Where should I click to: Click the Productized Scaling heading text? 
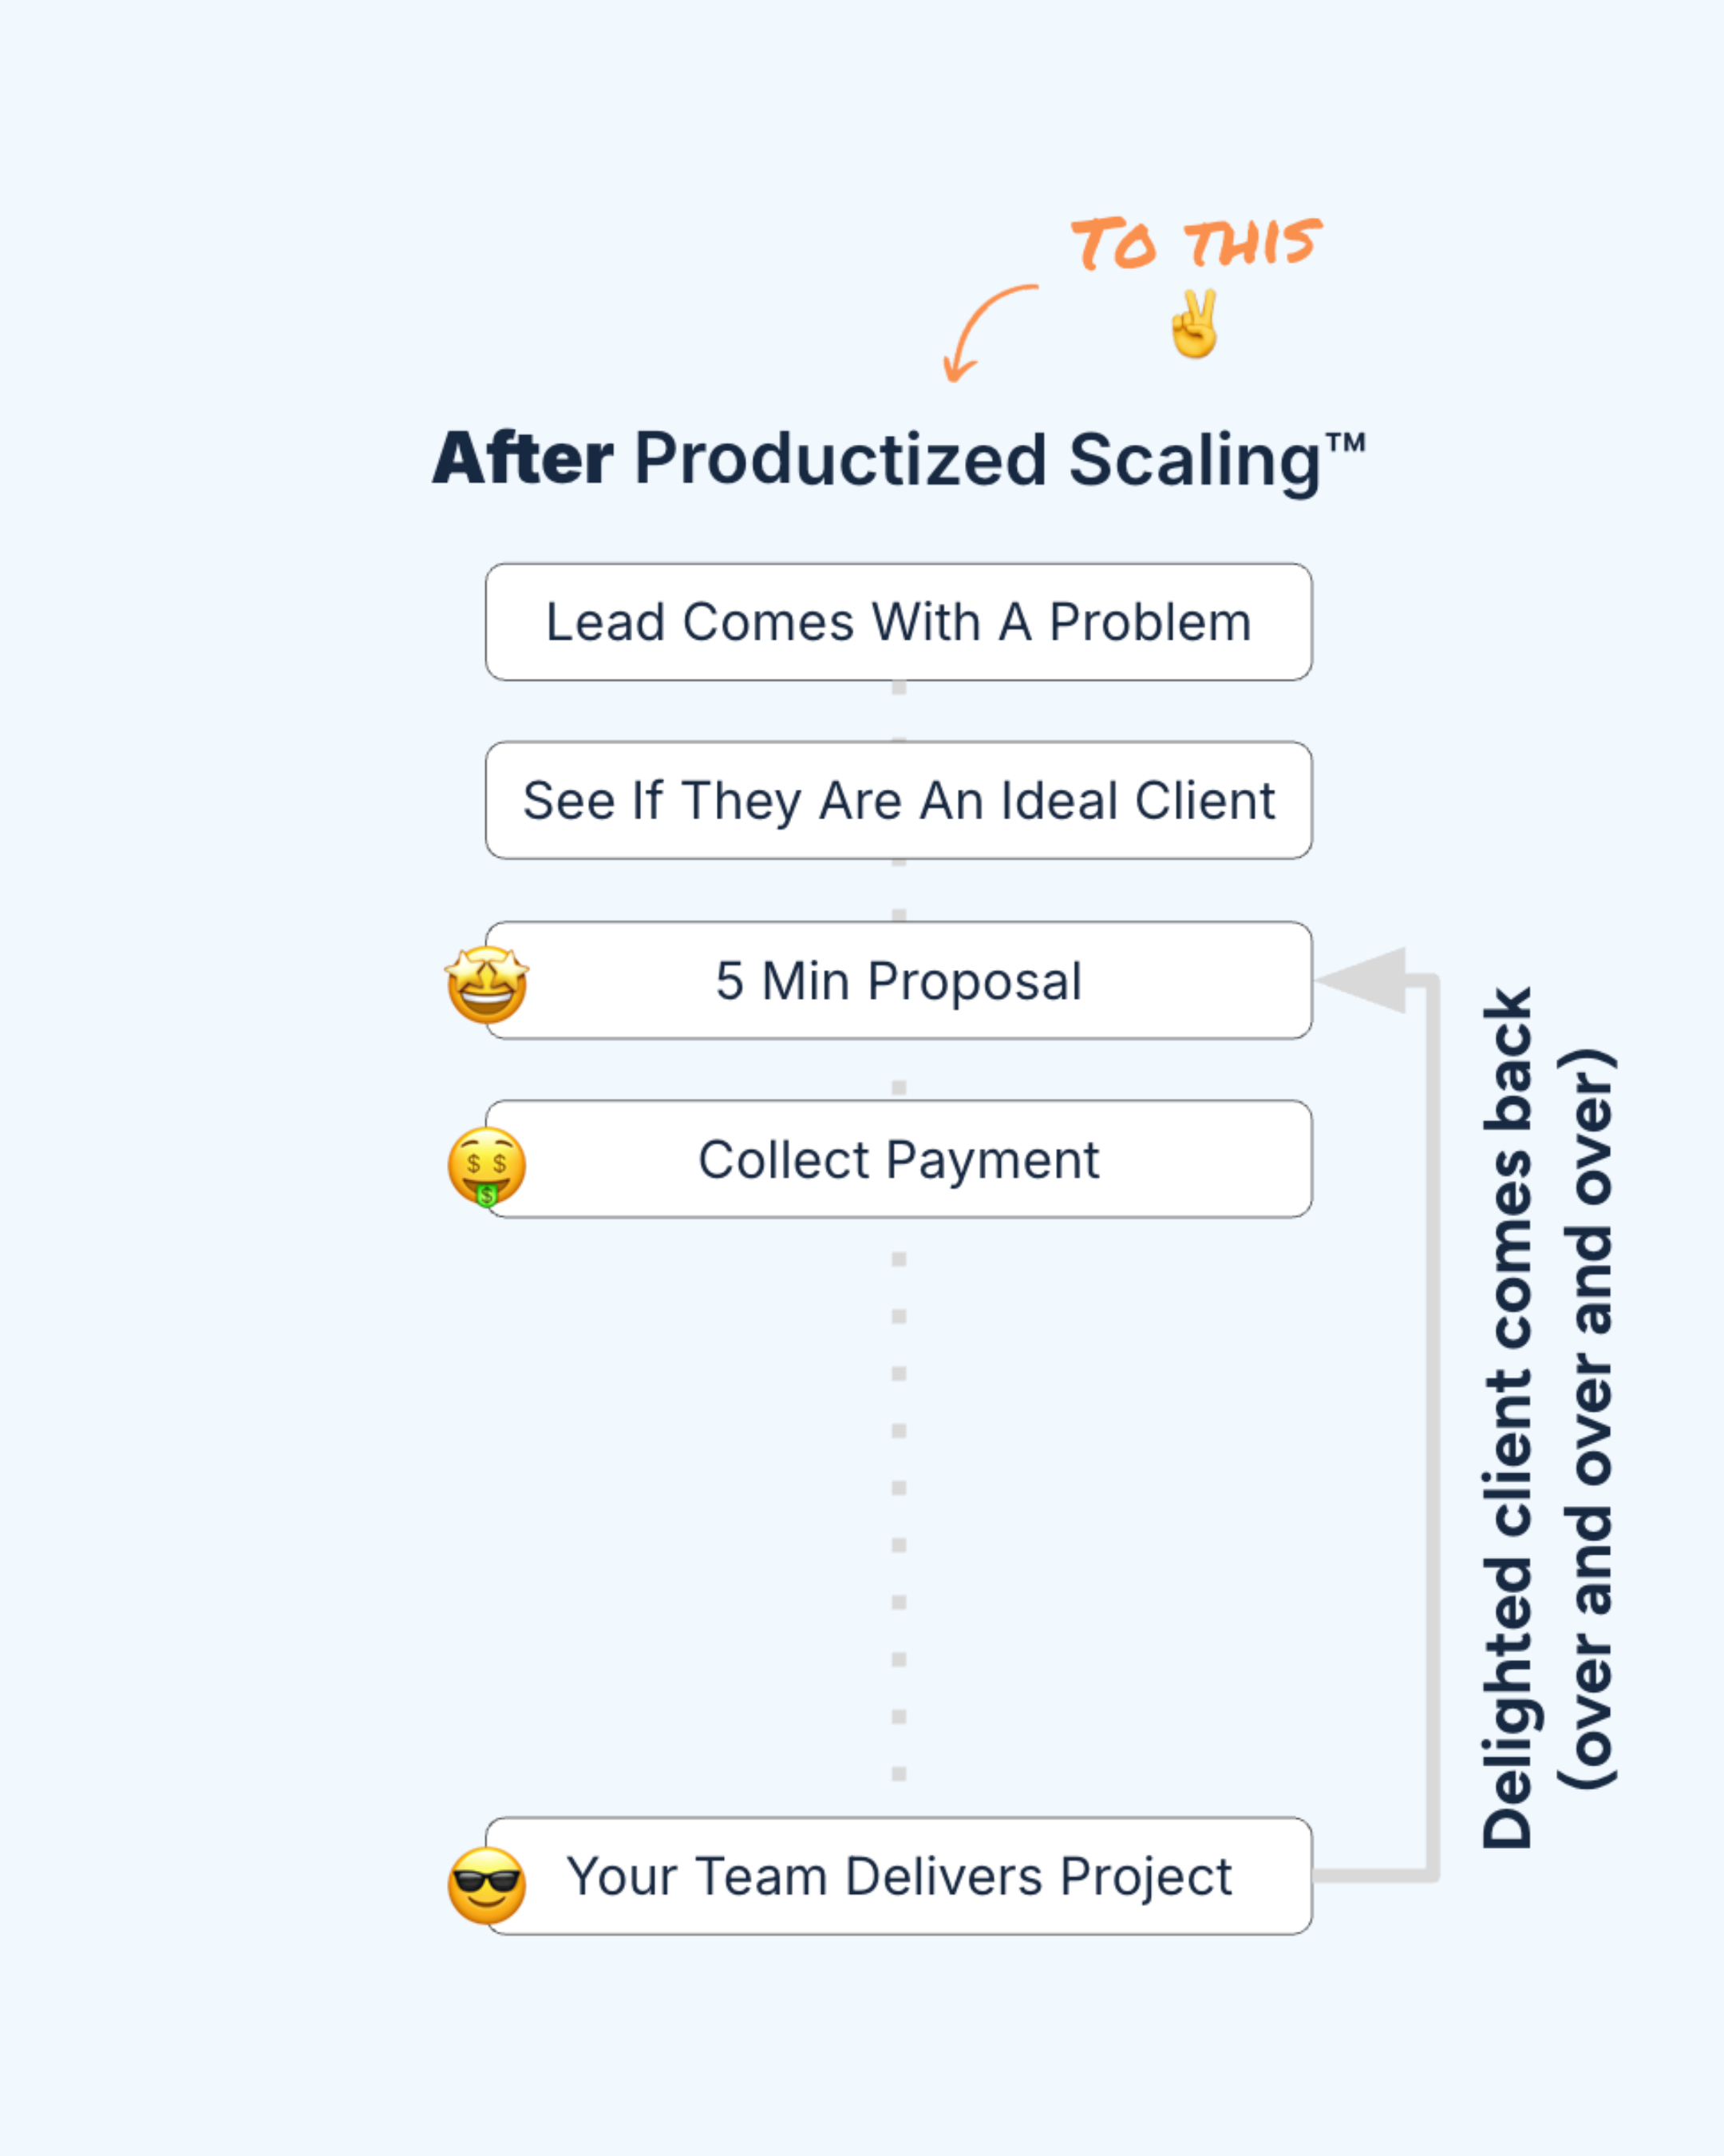[x=978, y=460]
